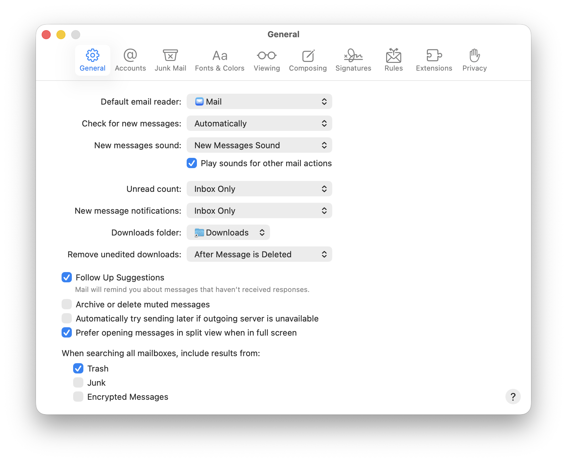The image size is (567, 462).
Task: Click the help question mark button
Action: click(513, 397)
